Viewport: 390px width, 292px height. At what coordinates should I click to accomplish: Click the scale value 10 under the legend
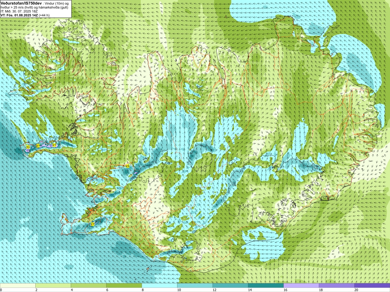(x=179, y=290)
